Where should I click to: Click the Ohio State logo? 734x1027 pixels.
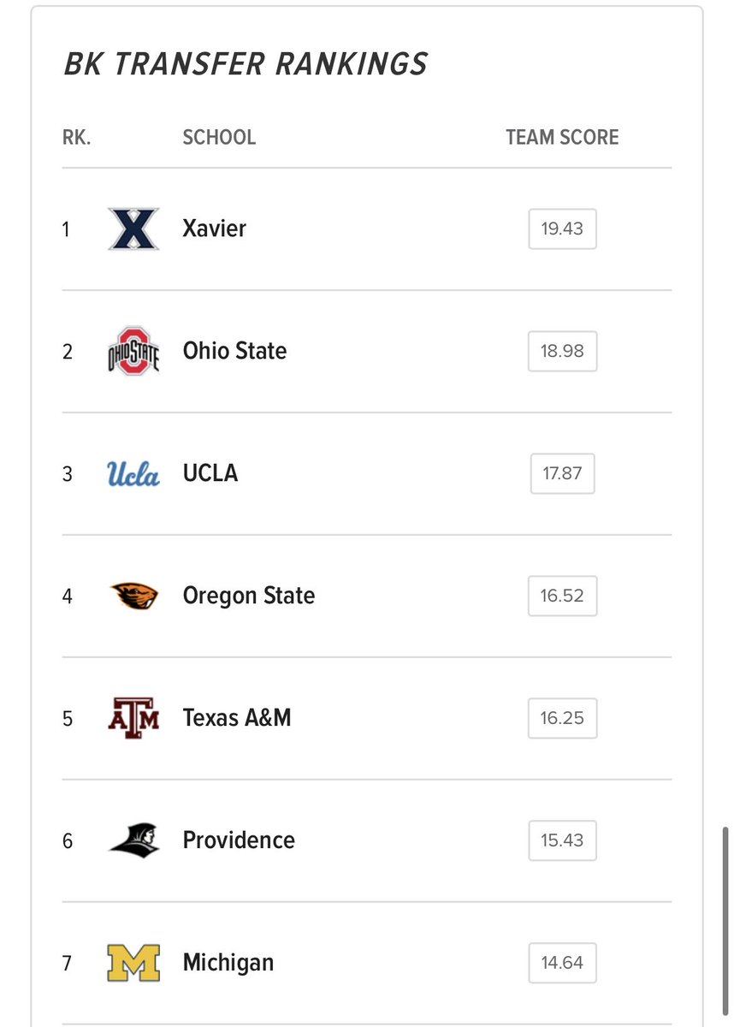134,351
